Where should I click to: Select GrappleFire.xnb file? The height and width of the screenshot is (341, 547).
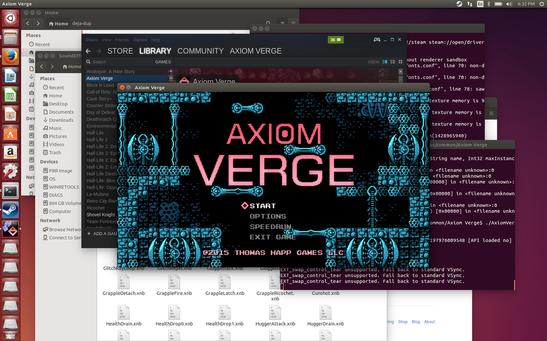coord(174,285)
